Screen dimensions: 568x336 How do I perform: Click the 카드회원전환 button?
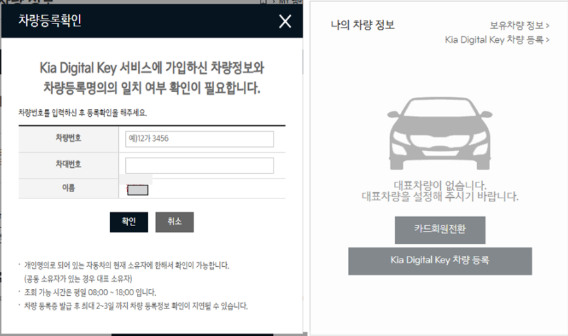pyautogui.click(x=440, y=230)
